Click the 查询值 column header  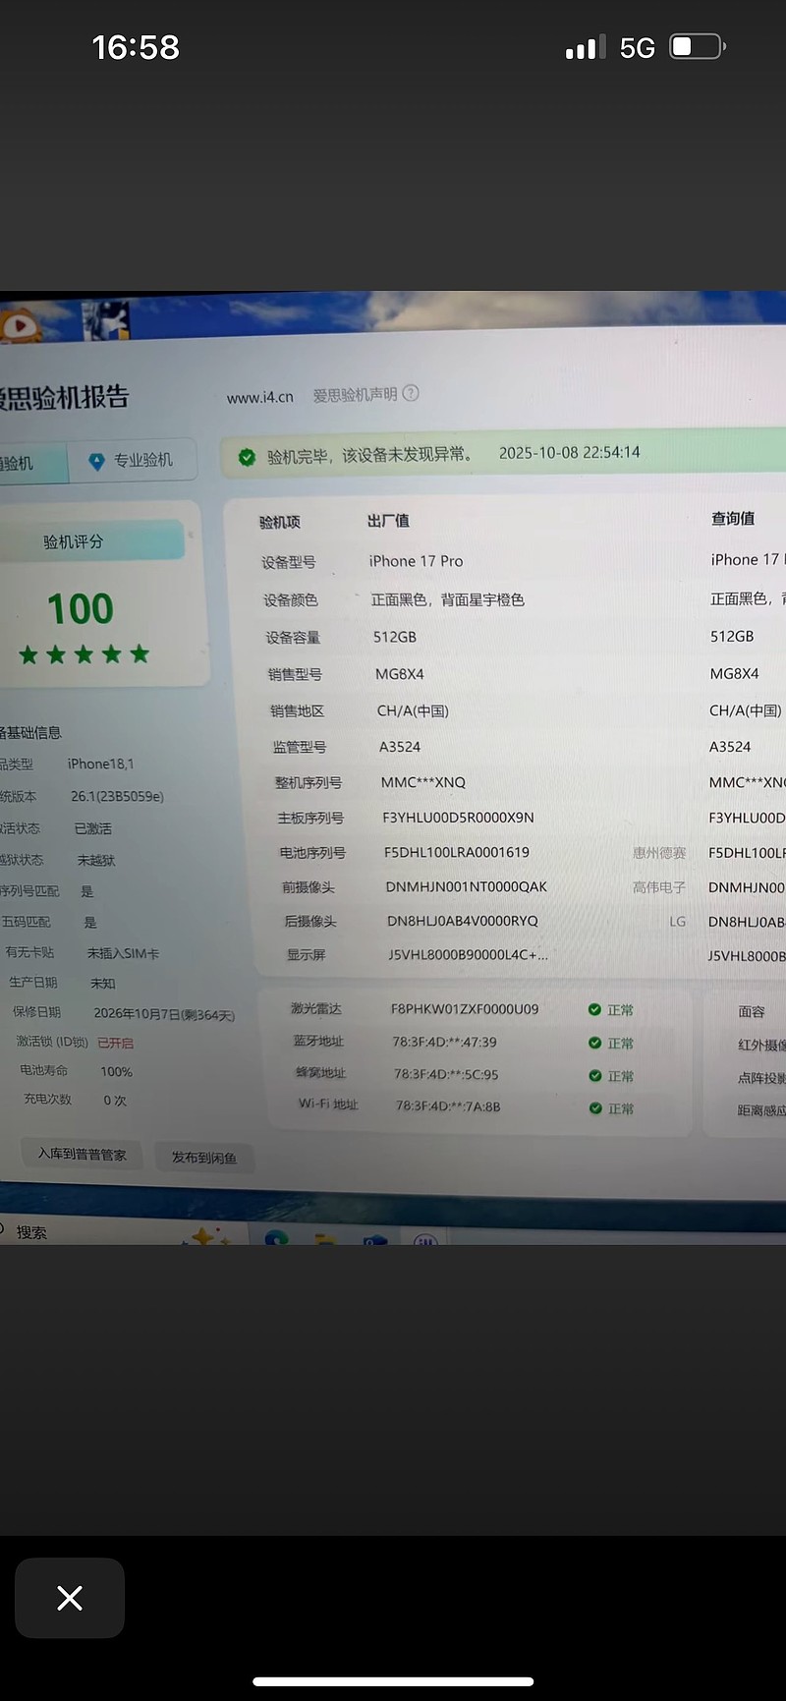click(733, 518)
